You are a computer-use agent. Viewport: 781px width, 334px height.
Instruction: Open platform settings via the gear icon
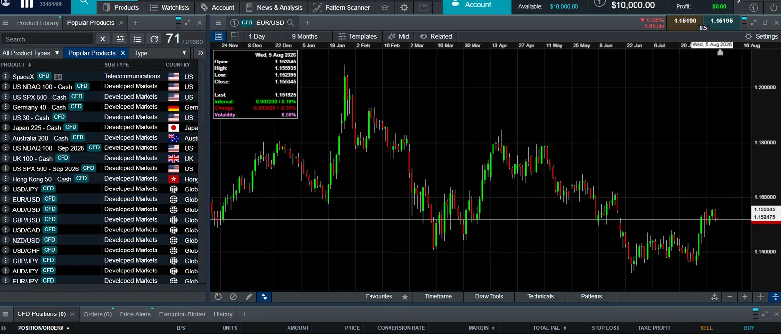tap(404, 7)
